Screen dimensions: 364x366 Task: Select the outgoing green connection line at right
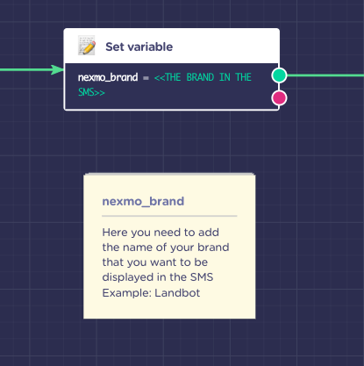[325, 75]
